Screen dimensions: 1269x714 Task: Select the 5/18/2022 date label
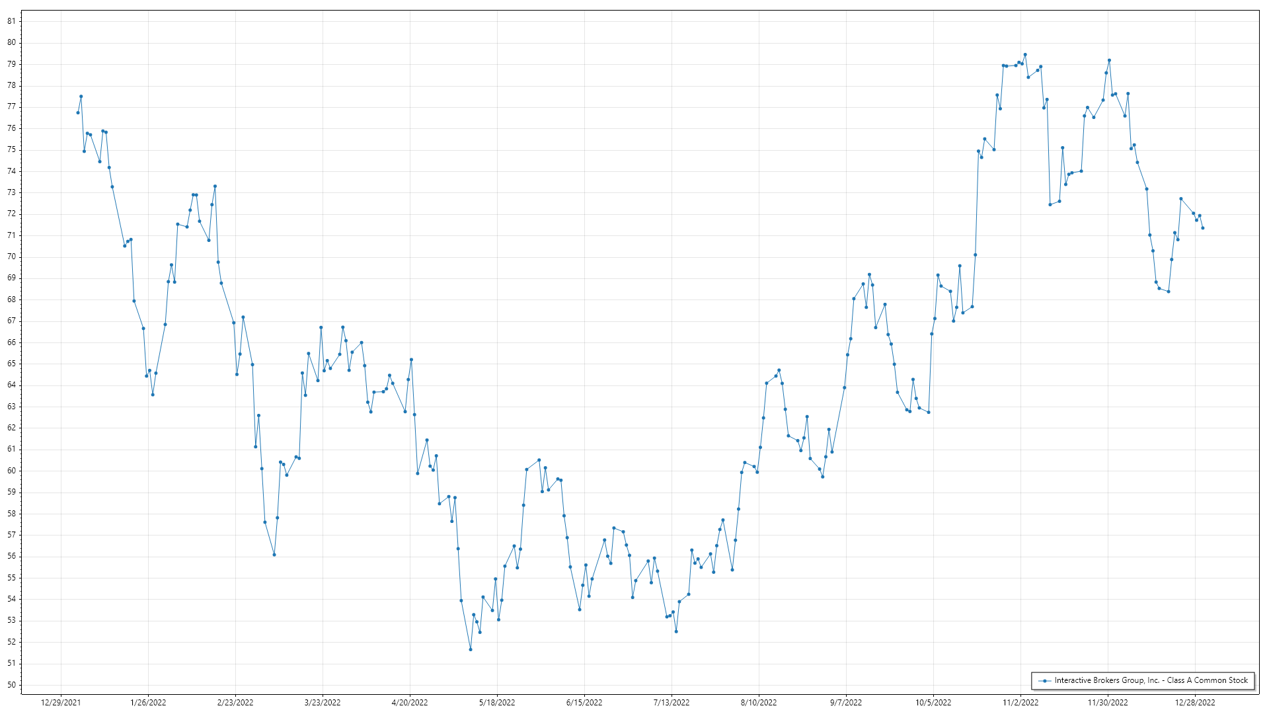497,702
